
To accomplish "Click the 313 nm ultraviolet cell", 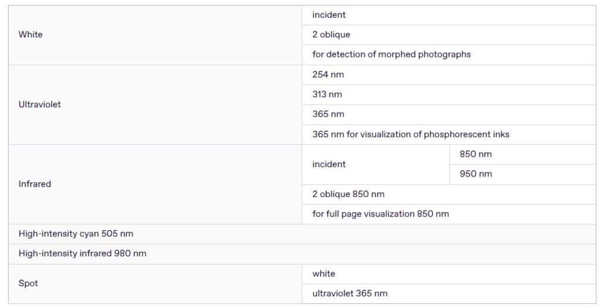I will tap(327, 94).
